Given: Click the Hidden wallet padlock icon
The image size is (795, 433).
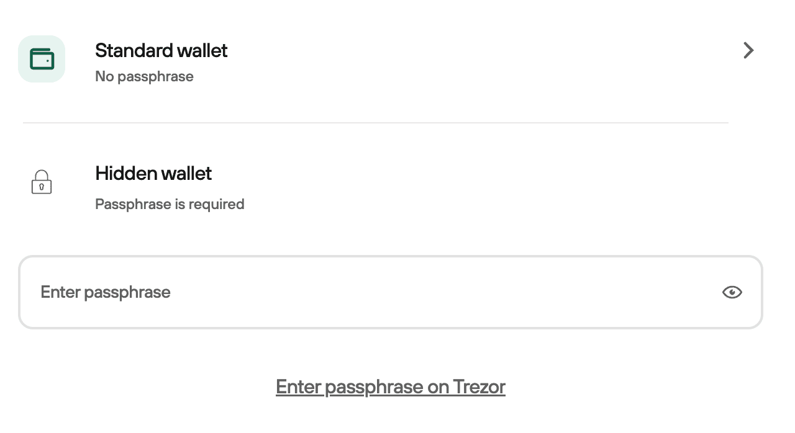Looking at the screenshot, I should pyautogui.click(x=42, y=182).
